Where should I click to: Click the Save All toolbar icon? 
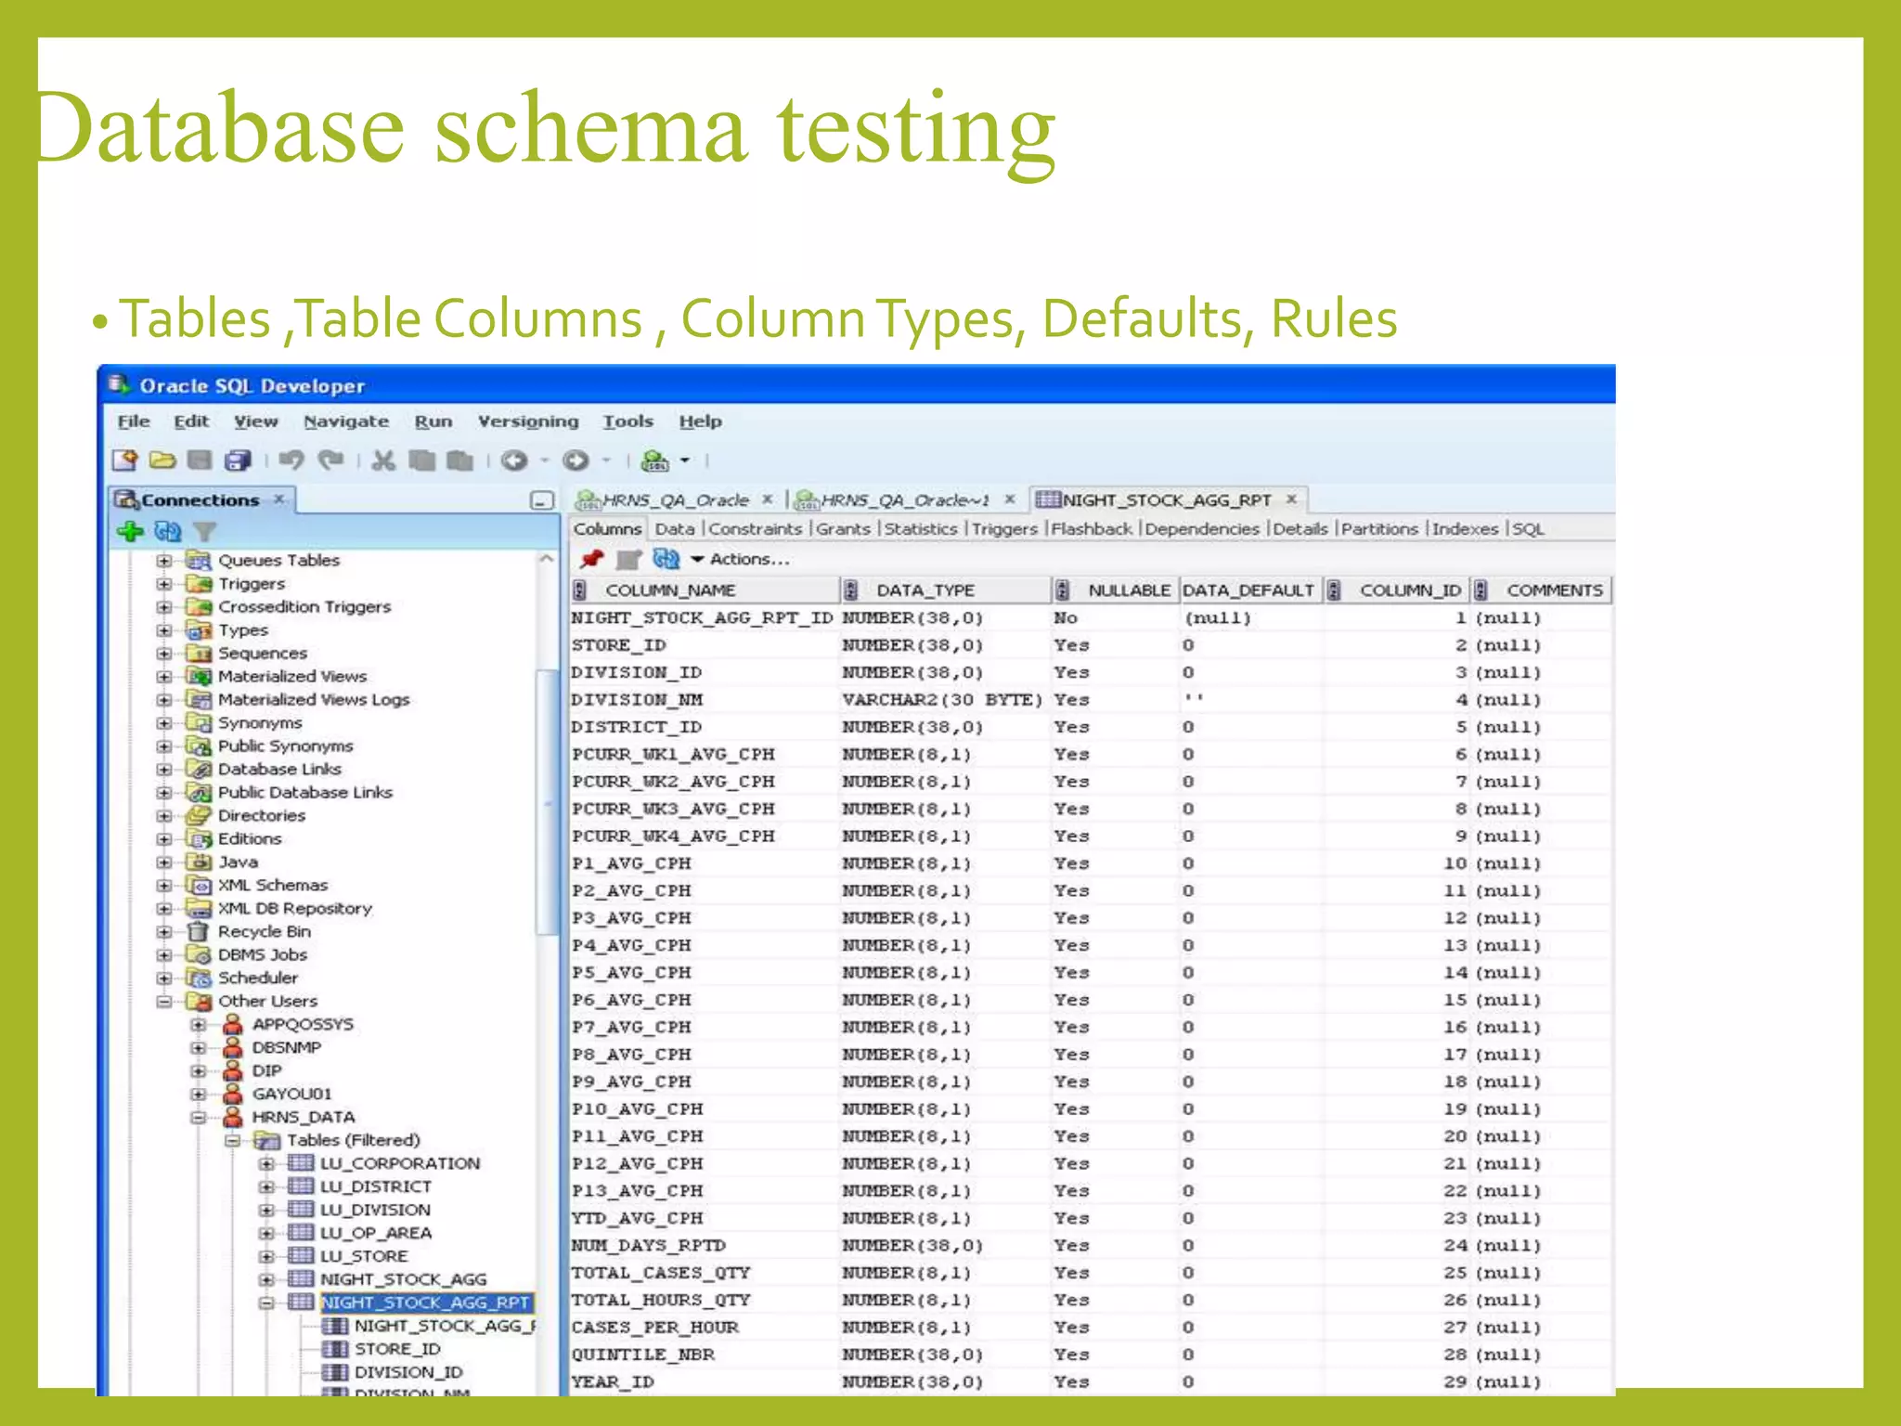click(239, 460)
